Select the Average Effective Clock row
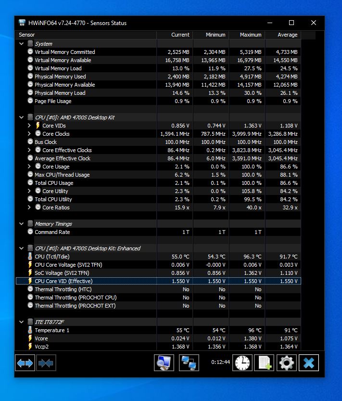The image size is (342, 401). (158, 158)
